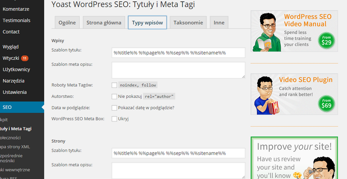This screenshot has height=179, width=347.
Task: Check the Ukryj Meta Box checkbox
Action: (114, 119)
